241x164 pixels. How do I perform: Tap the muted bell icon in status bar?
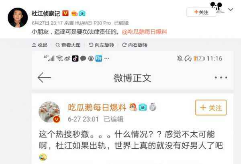[x=180, y=58]
